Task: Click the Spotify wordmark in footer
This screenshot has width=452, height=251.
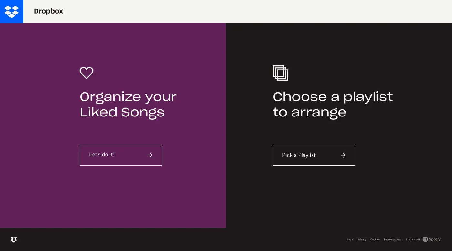Action: pyautogui.click(x=435, y=239)
